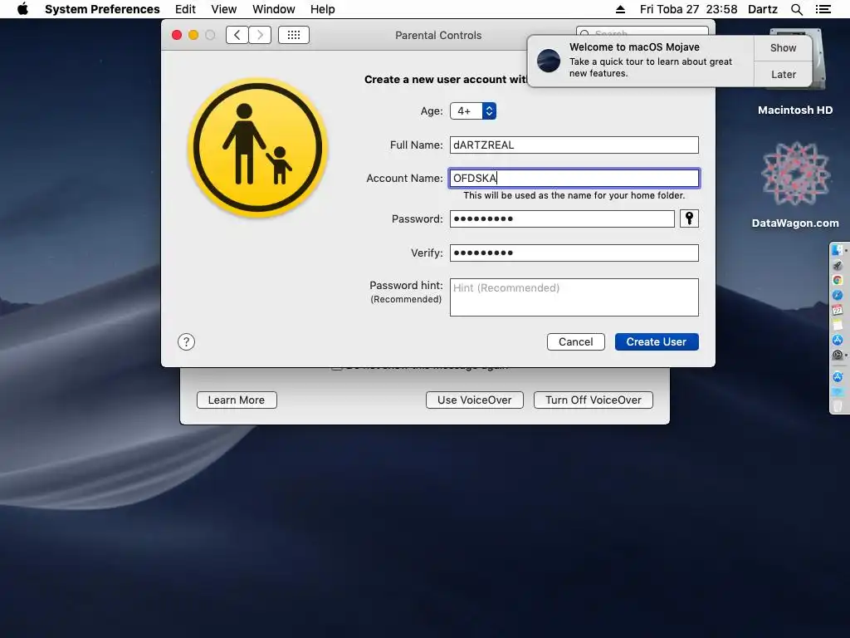Image resolution: width=850 pixels, height=638 pixels.
Task: Cancel the new user creation
Action: pos(576,341)
